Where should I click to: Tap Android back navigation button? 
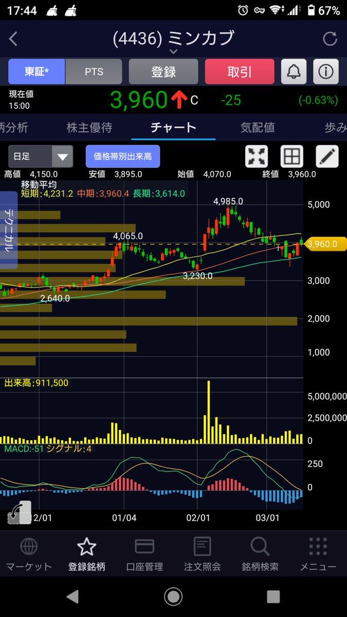coord(72,596)
